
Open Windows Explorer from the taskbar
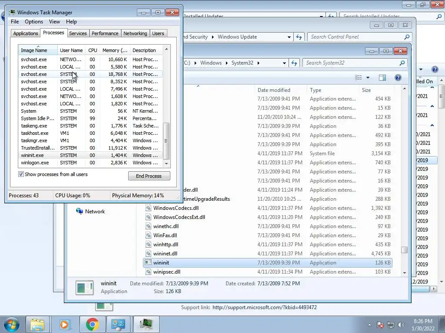click(37, 324)
